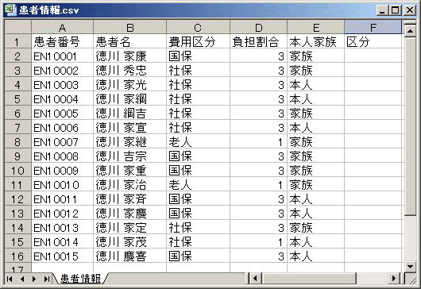Select row 16 header

click(17, 256)
